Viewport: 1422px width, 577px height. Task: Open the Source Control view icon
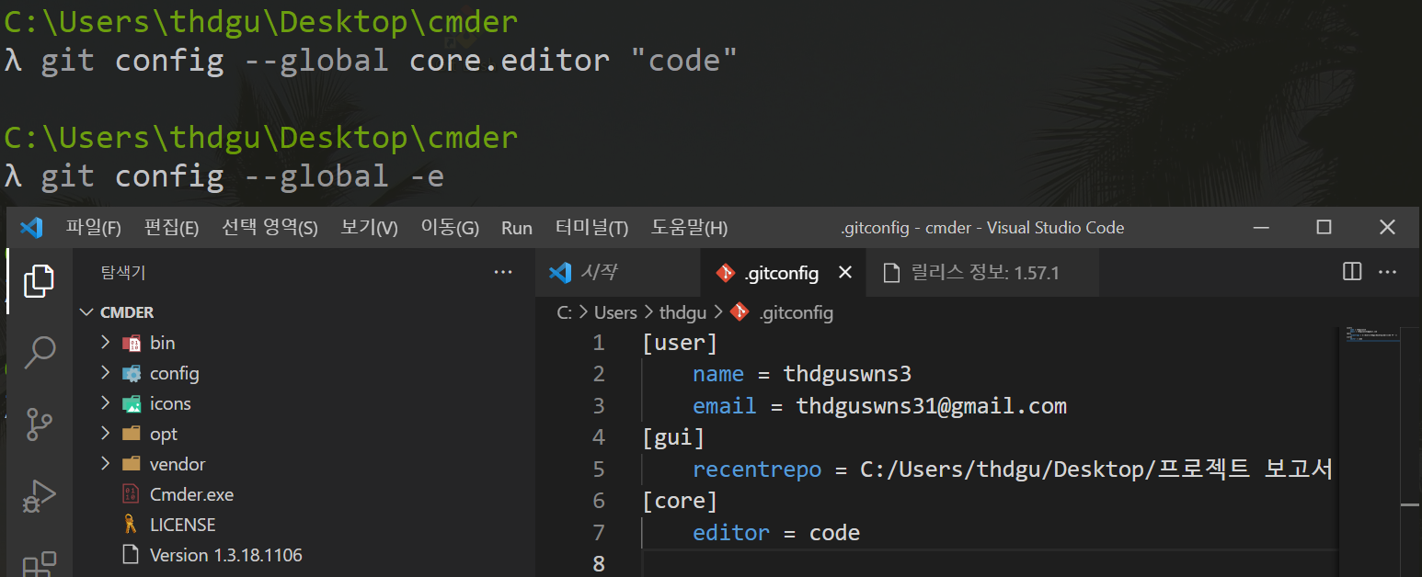click(39, 424)
